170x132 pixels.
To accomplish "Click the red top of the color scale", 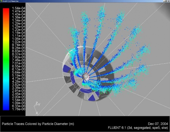I will [6, 10].
